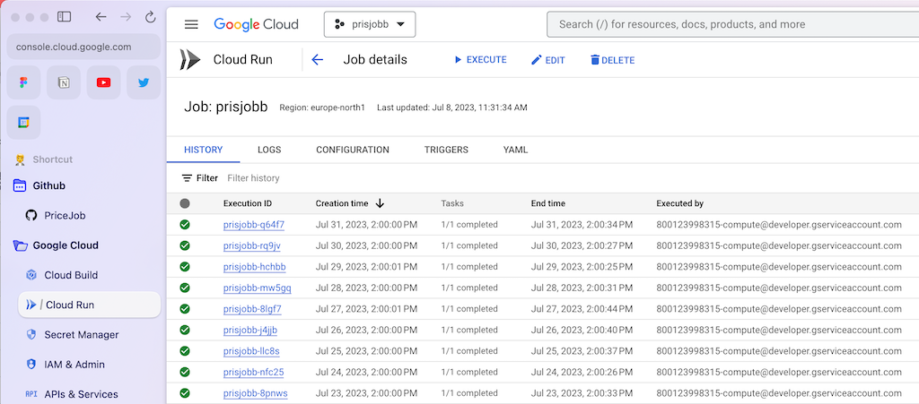
Task: Switch to the LOGS tab
Action: [269, 150]
